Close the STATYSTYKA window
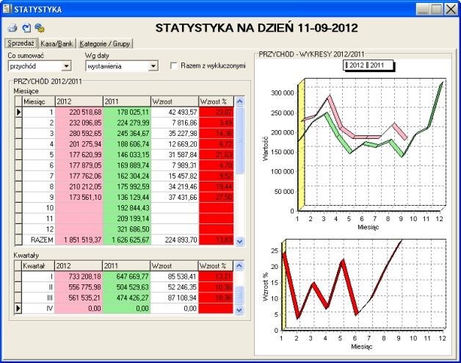 (x=451, y=9)
